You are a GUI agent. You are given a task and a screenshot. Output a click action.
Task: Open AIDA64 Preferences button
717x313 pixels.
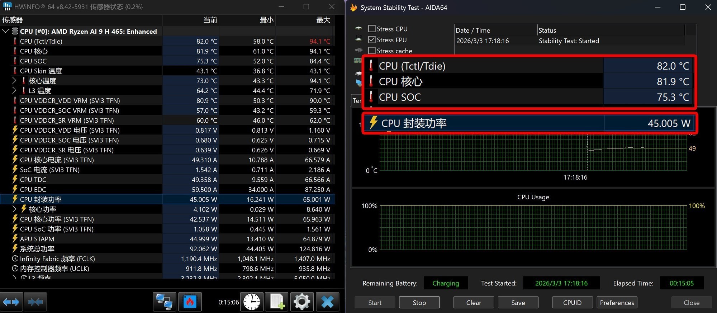(x=617, y=303)
